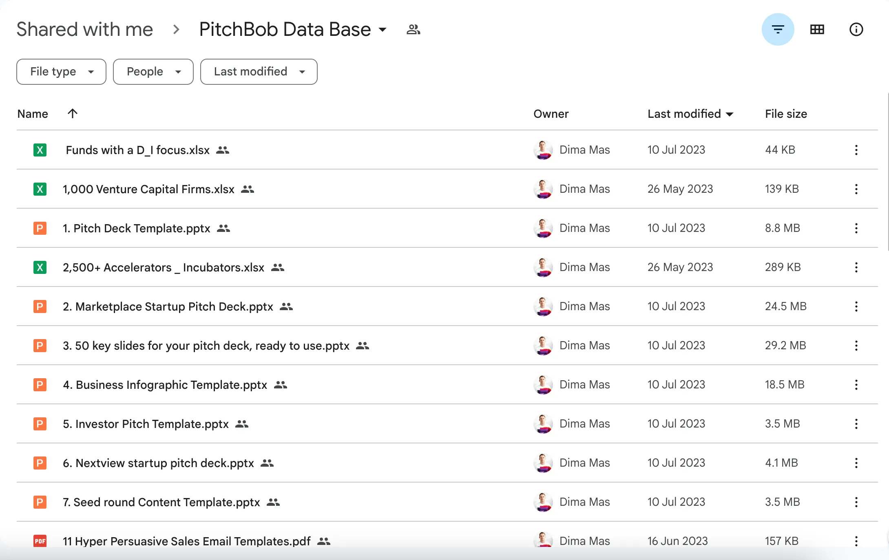Screen dimensions: 889x560
Task: Reverse sorting with the Name column arrow
Action: coord(72,114)
